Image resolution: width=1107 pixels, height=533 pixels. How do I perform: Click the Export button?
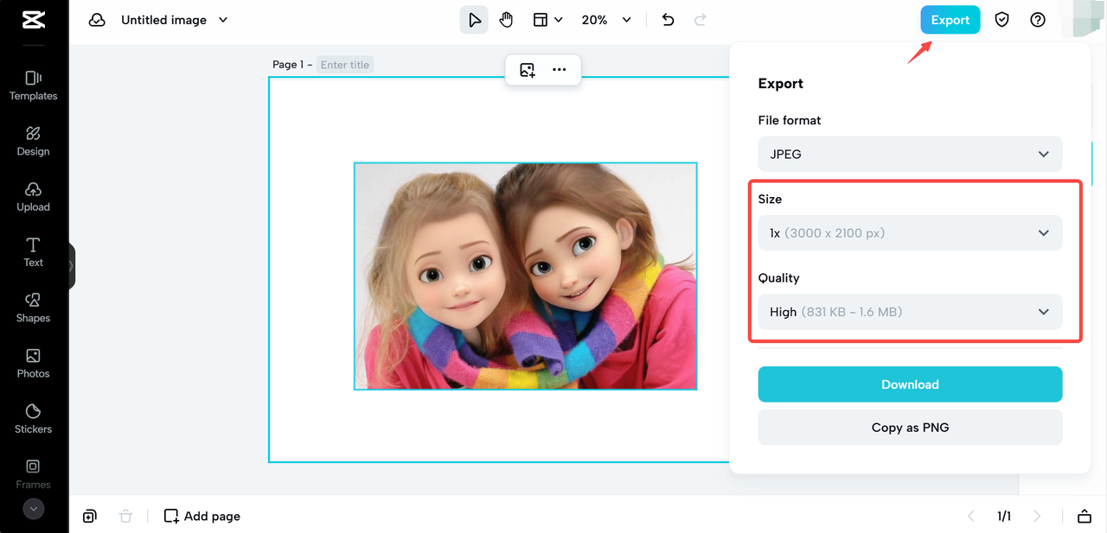click(x=950, y=20)
